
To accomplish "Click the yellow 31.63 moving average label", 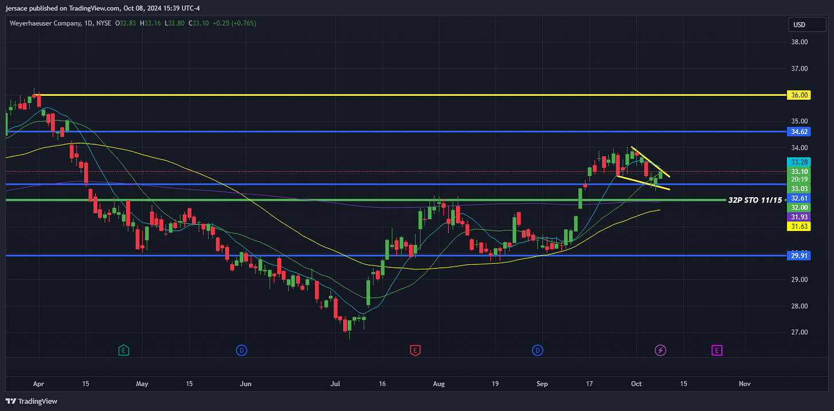I will 799,226.
